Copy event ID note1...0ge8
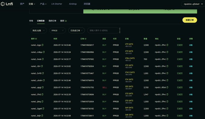This screenshot has width=205, height=119. [x=43, y=109]
